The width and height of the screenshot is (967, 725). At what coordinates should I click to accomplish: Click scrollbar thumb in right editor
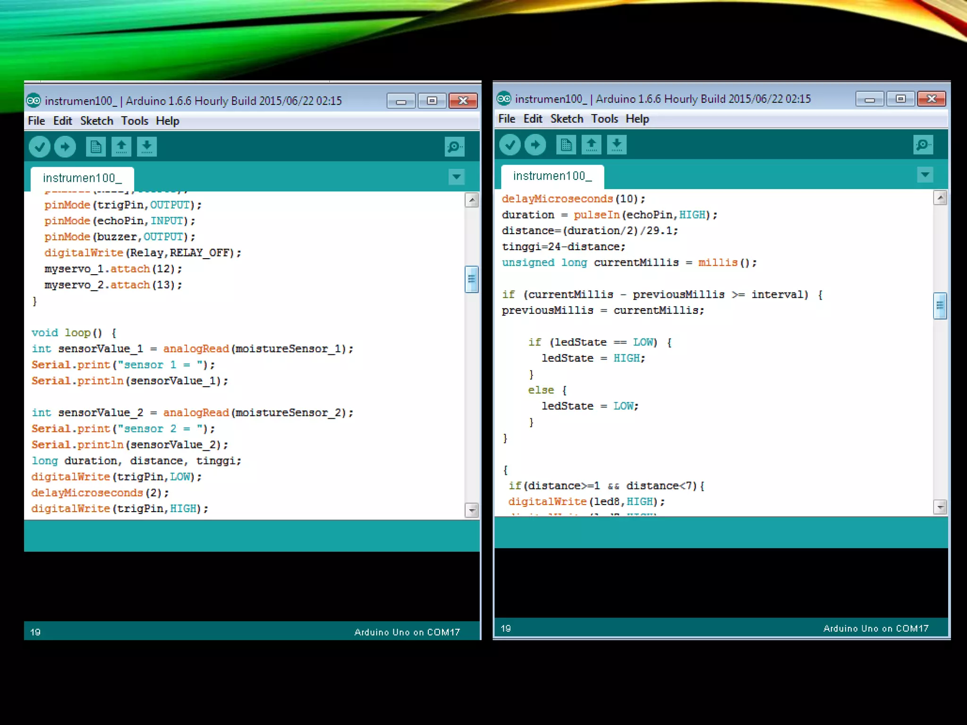940,306
